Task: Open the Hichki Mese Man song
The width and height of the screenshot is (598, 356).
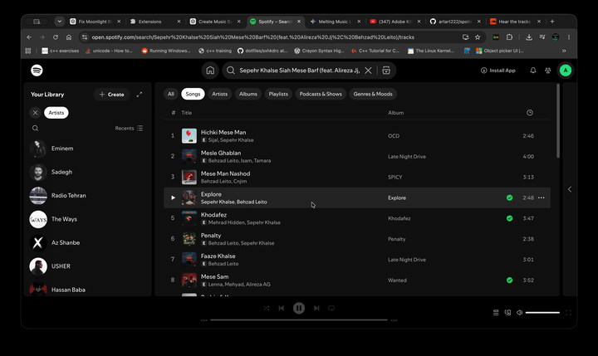Action: (x=223, y=132)
